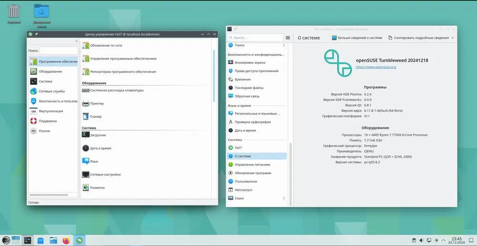Open Обновление программ settings
The image size is (477, 246).
point(257,173)
